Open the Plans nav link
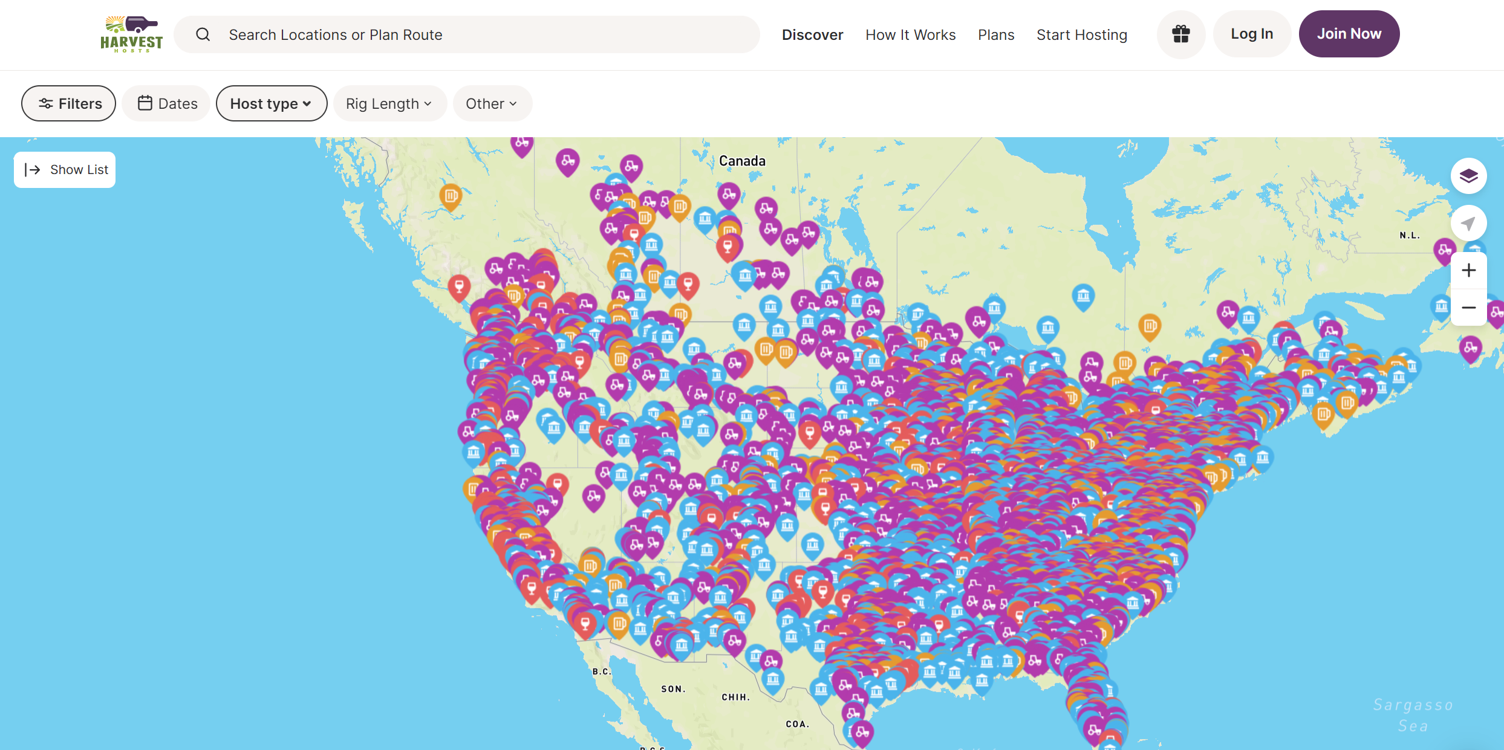This screenshot has width=1504, height=750. pyautogui.click(x=996, y=34)
